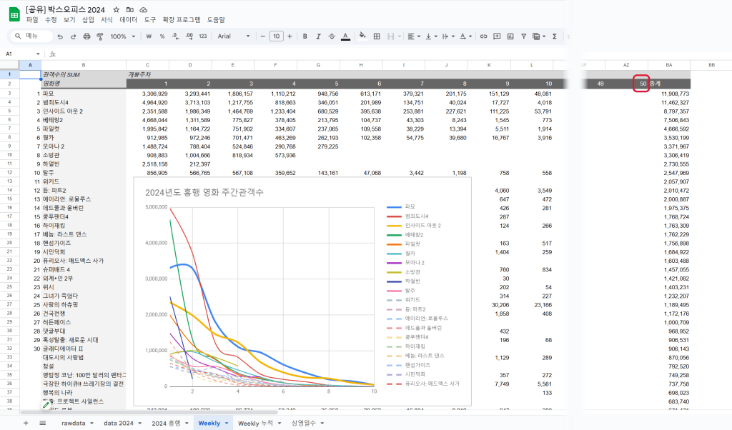Screen dimensions: 732x430
Task: Increase font size with the plus button
Action: click(289, 36)
